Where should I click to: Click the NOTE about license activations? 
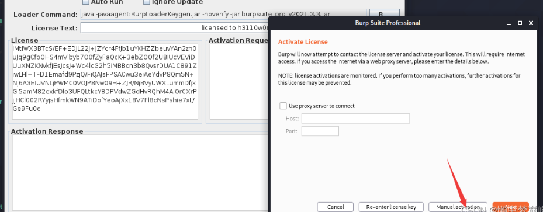point(399,79)
